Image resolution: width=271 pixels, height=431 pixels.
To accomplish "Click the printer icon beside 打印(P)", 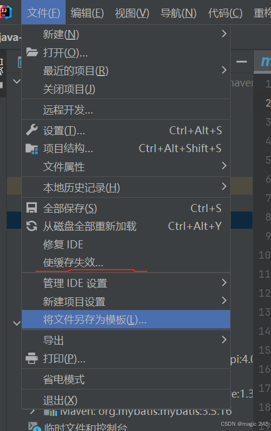I will click(32, 358).
